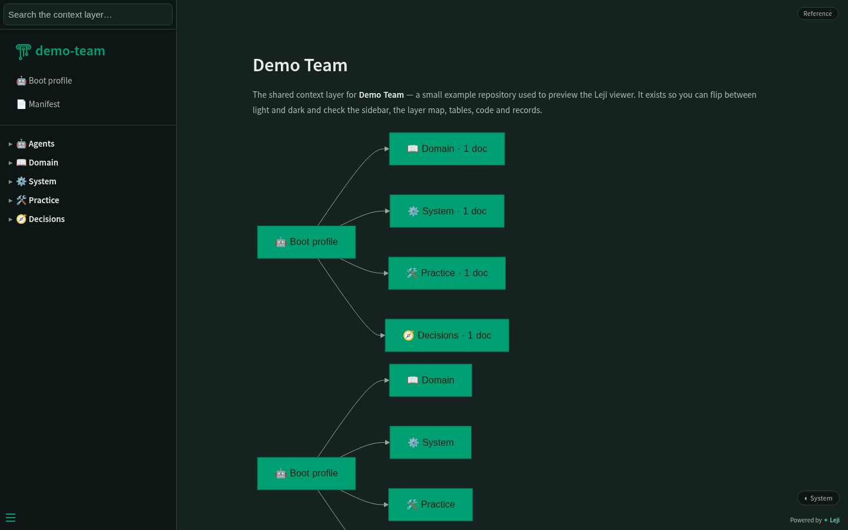
Task: Open the Manifest sidebar item
Action: click(x=38, y=104)
